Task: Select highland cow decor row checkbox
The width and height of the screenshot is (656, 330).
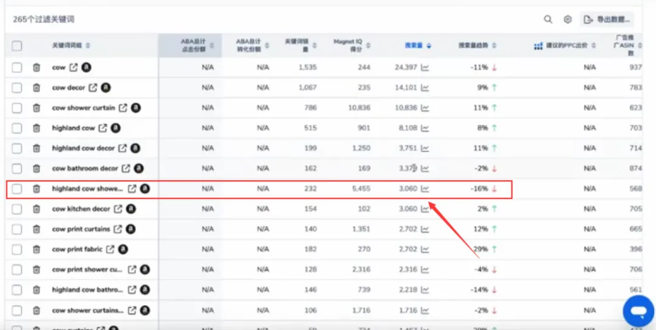Action: pyautogui.click(x=17, y=148)
